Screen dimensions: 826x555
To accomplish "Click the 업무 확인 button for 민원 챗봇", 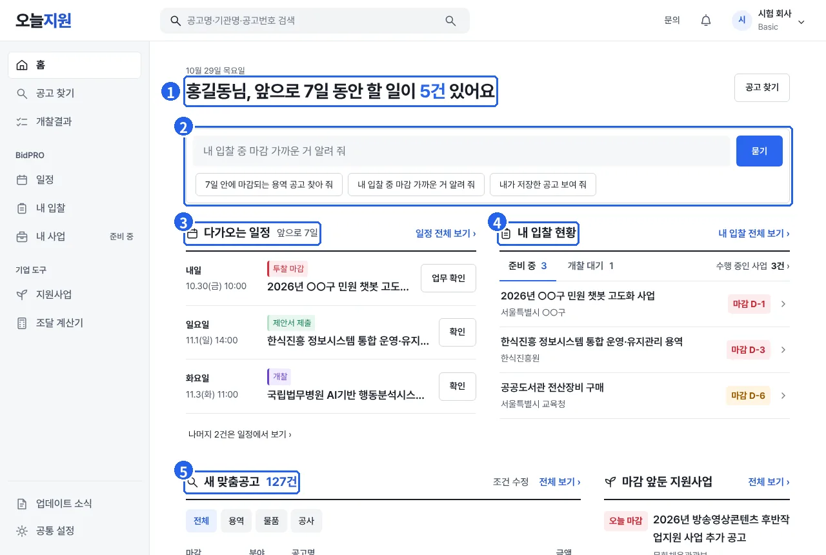I will (448, 278).
